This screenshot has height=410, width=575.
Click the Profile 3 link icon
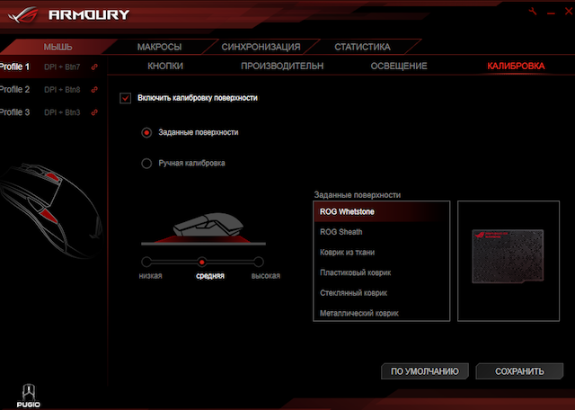coord(94,112)
